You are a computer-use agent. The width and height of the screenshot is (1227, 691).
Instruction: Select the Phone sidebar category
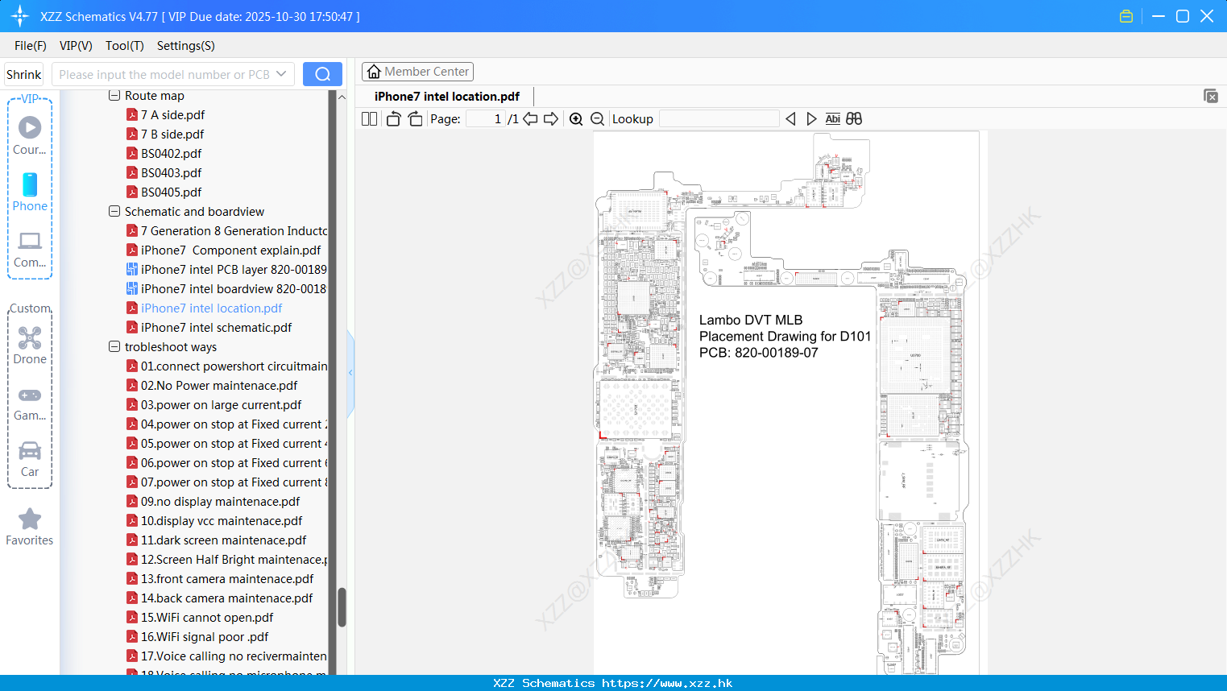30,192
